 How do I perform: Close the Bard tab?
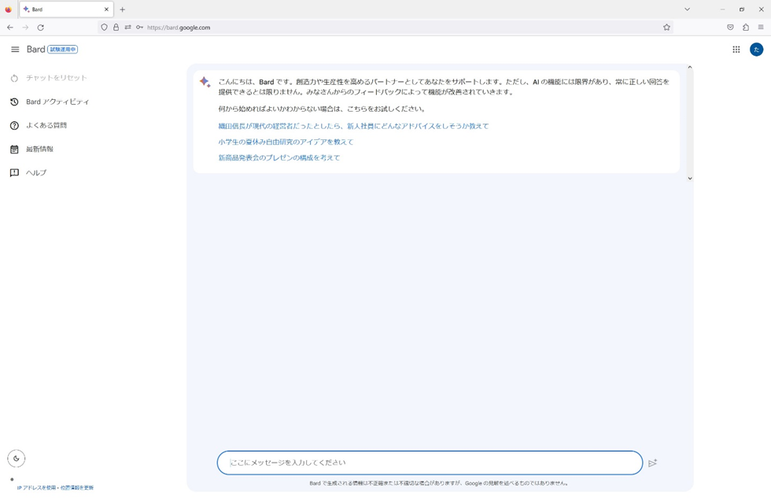coord(106,9)
